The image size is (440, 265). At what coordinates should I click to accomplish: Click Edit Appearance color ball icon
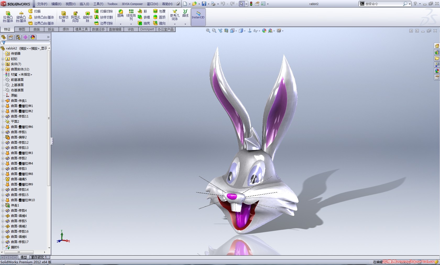(264, 31)
